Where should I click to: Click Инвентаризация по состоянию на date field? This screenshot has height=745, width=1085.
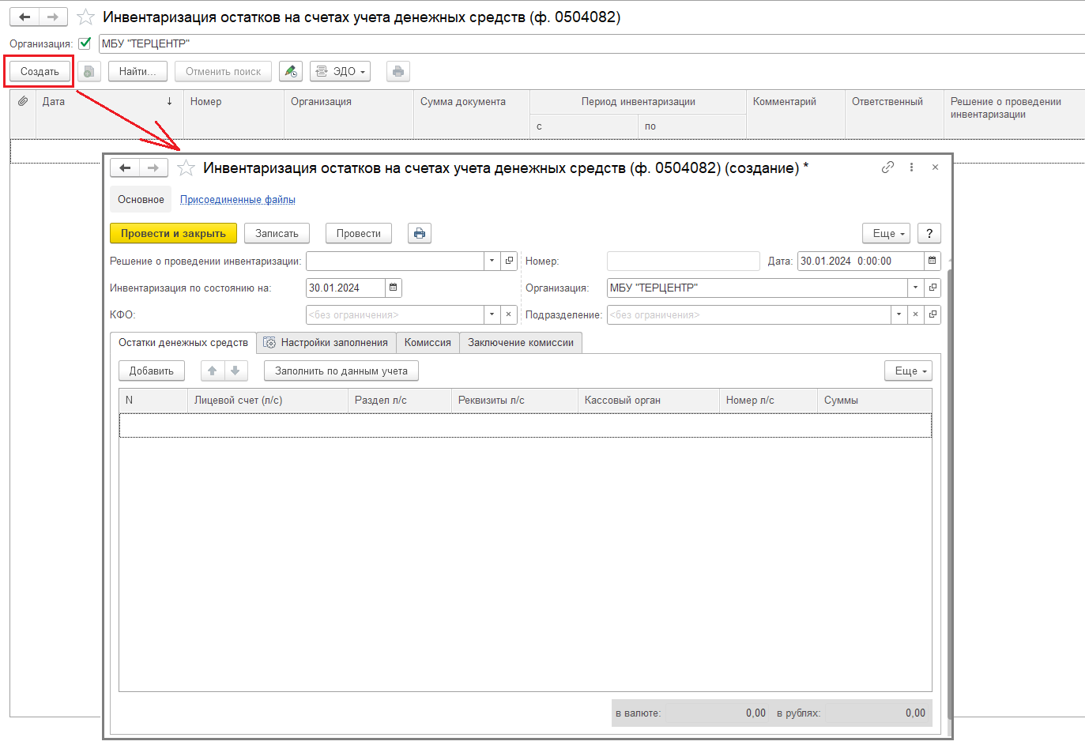345,288
